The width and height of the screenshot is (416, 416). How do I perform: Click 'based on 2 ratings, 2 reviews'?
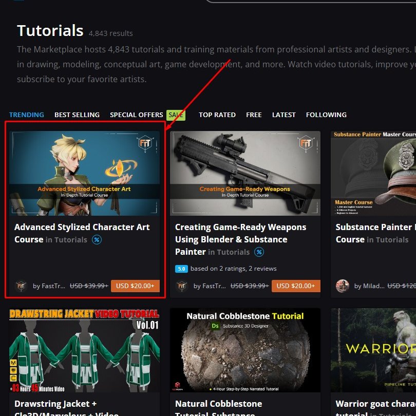[x=234, y=269]
